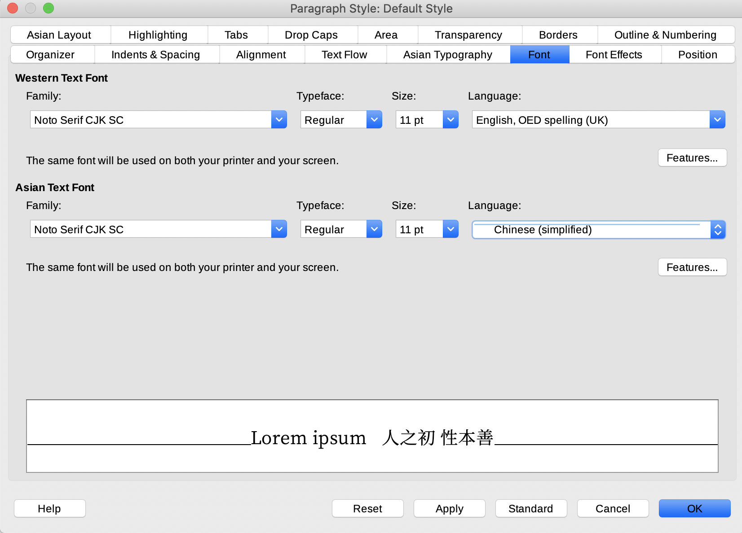Click the Apply button

point(449,508)
